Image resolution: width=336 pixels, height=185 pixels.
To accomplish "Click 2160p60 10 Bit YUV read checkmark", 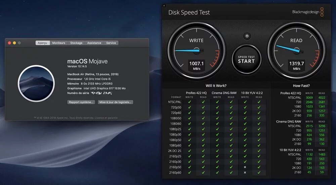I will click(x=259, y=172).
